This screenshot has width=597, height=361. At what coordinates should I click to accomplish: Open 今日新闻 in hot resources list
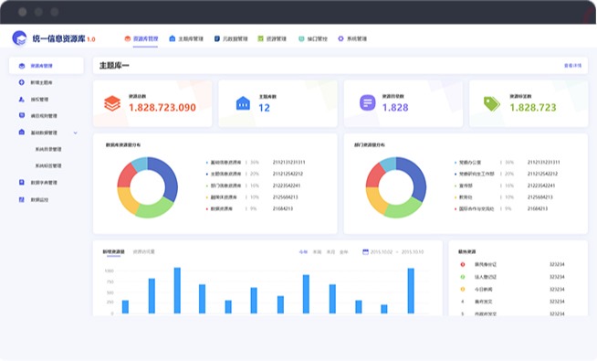pyautogui.click(x=483, y=290)
